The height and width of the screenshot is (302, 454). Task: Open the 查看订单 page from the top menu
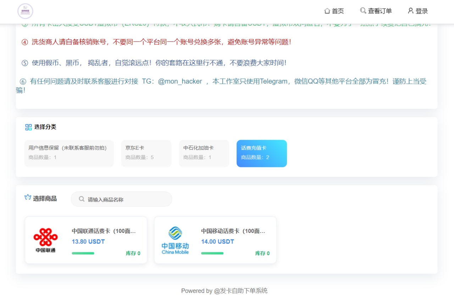[376, 11]
